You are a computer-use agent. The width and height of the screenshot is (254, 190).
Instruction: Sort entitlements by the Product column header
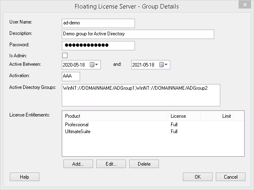[x=115, y=116]
